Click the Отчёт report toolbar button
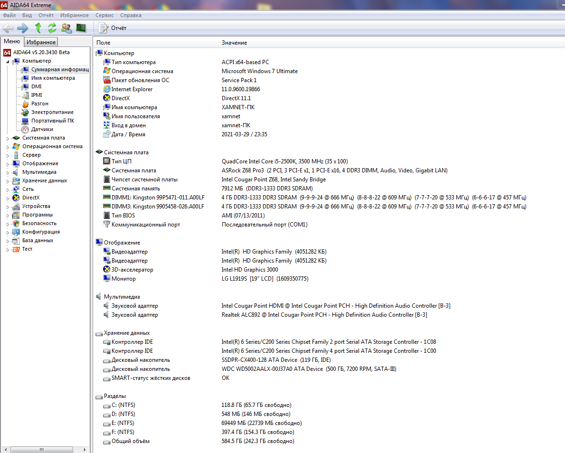Screen dimensions: 565x453 [x=113, y=28]
